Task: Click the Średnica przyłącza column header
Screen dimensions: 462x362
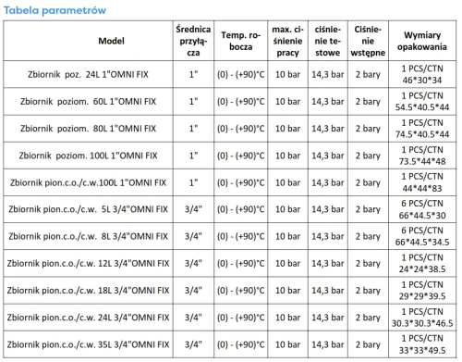Action: [x=193, y=41]
